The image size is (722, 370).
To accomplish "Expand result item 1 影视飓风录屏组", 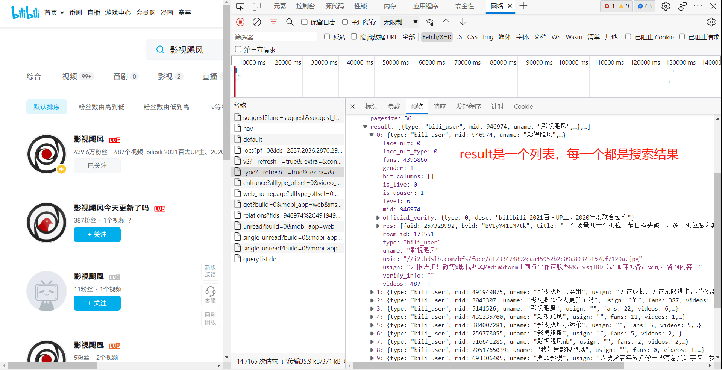I will (x=372, y=292).
